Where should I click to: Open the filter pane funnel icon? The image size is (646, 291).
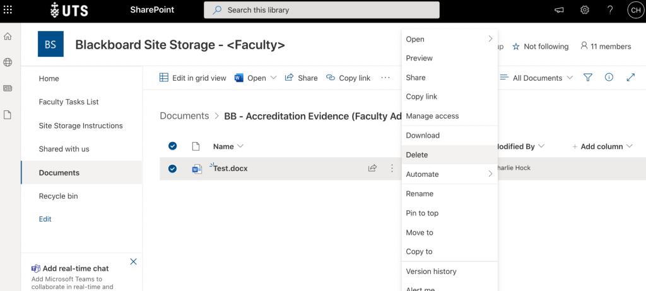point(588,78)
